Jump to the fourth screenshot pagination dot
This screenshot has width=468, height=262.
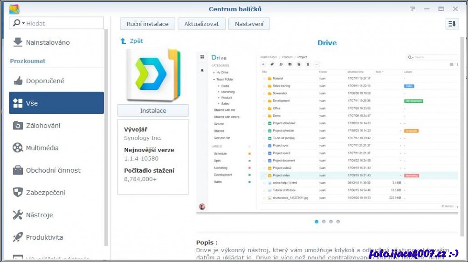pos(338,222)
